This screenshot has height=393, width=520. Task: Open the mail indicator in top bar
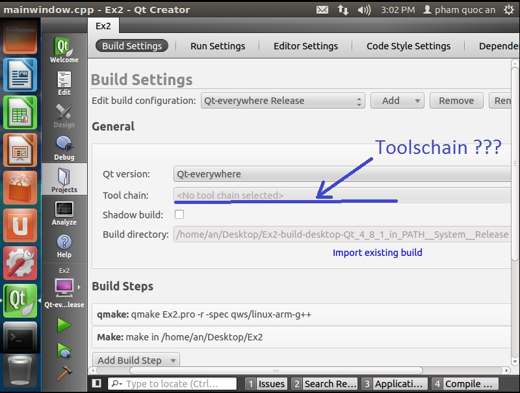pyautogui.click(x=322, y=10)
